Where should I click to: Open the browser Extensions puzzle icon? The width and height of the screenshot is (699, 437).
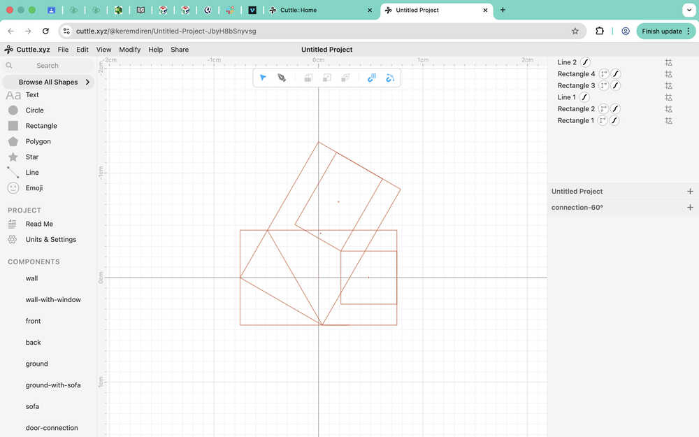(600, 31)
